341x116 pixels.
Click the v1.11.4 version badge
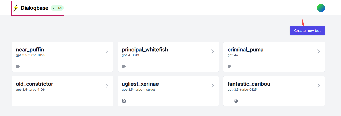coord(57,8)
